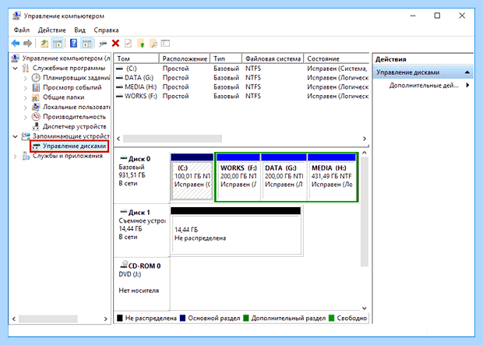Expand the Просмотр событий node
483x345 pixels.
pyautogui.click(x=26, y=88)
